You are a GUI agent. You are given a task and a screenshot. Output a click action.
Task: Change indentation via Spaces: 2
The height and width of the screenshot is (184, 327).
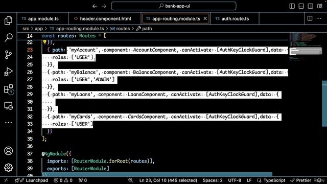213,180
